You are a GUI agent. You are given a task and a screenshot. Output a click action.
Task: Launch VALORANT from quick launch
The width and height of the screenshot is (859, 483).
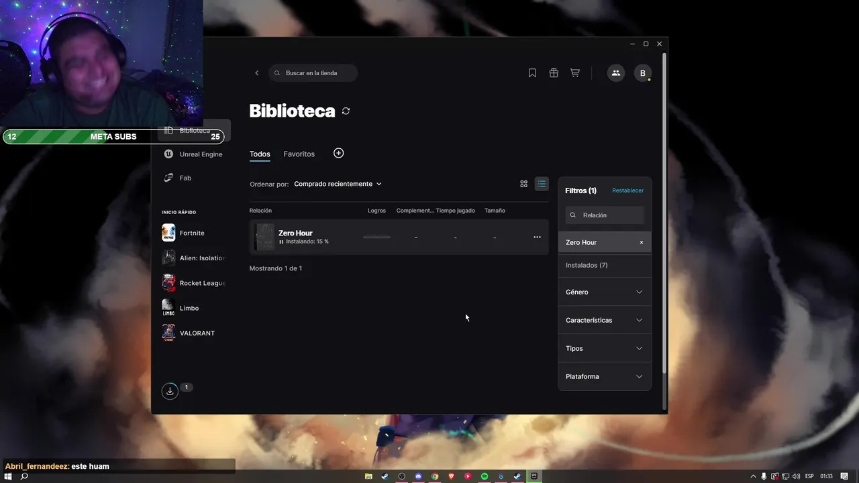coord(189,333)
